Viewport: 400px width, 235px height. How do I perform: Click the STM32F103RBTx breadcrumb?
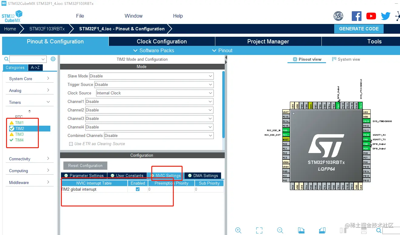click(x=47, y=29)
